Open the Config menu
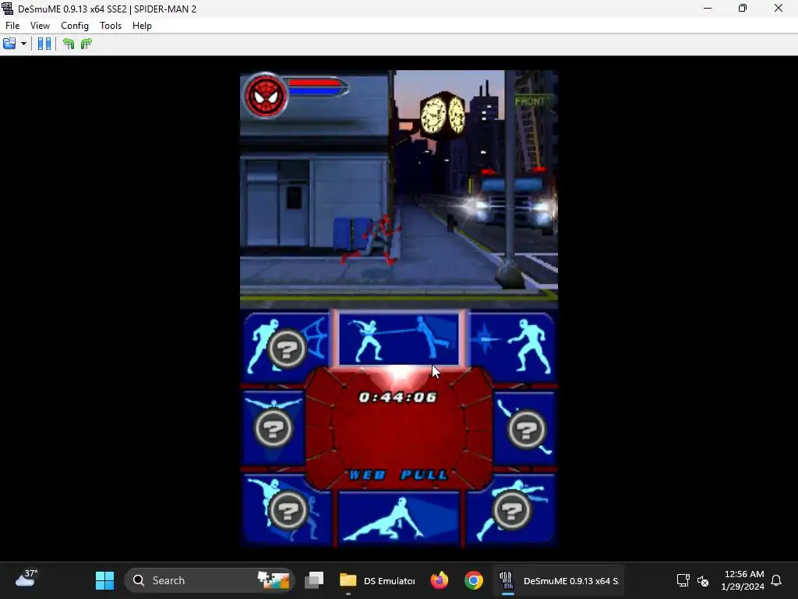Image resolution: width=798 pixels, height=599 pixels. 74,26
